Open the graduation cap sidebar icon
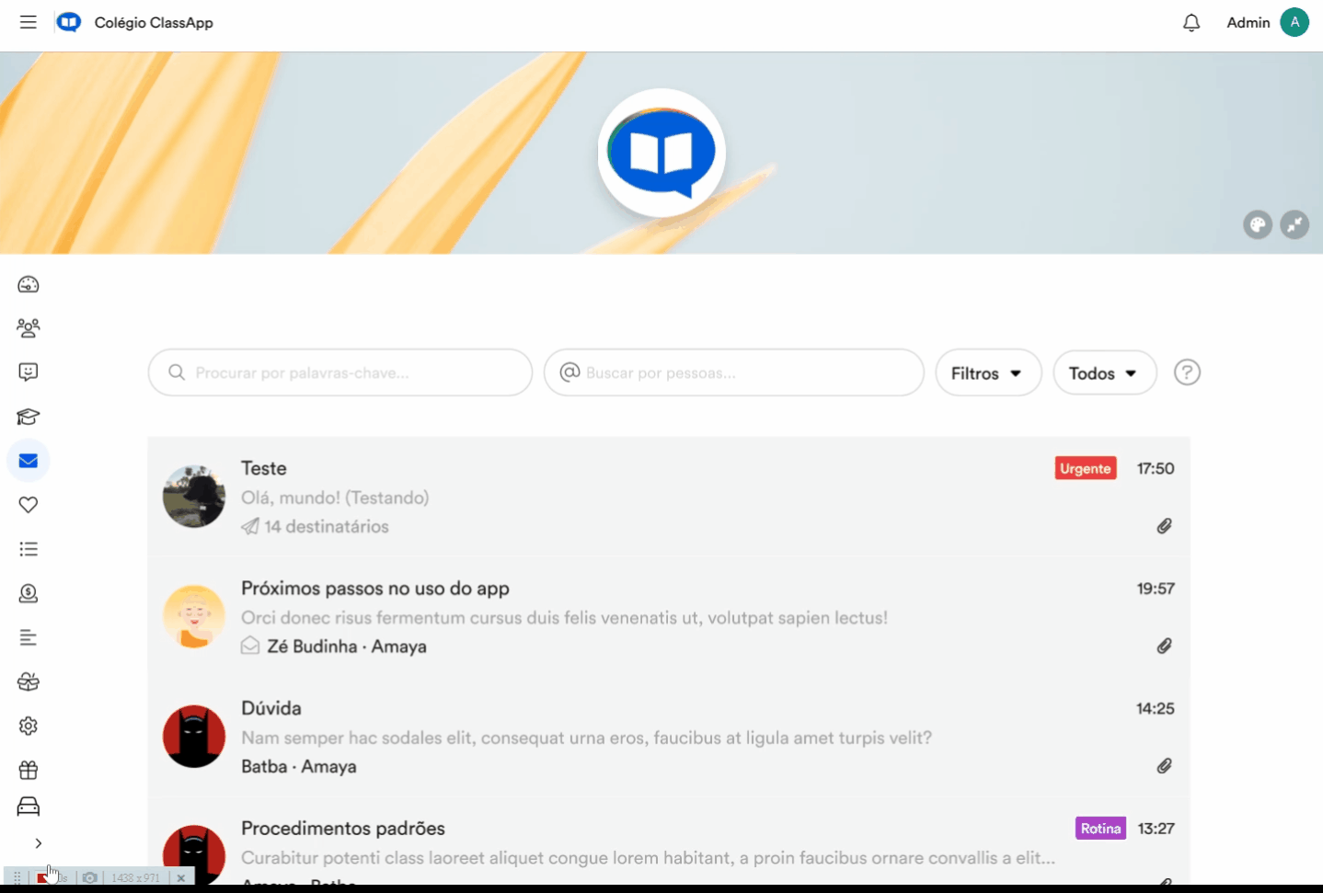Screen dimensions: 1323x893 click(29, 417)
